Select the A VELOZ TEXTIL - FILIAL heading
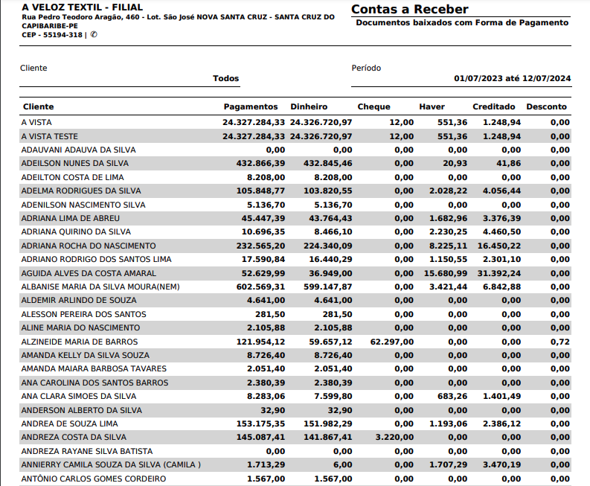The image size is (590, 486). tap(82, 7)
